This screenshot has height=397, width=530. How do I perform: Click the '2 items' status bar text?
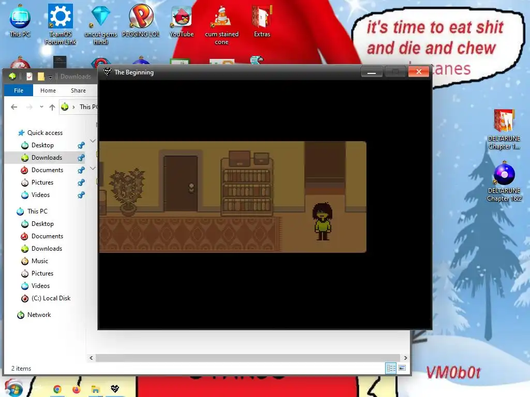tap(21, 368)
